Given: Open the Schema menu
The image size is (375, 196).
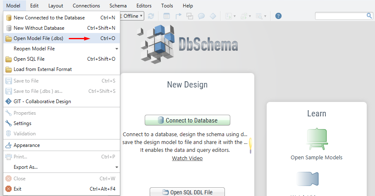Looking at the screenshot, I should [x=118, y=5].
